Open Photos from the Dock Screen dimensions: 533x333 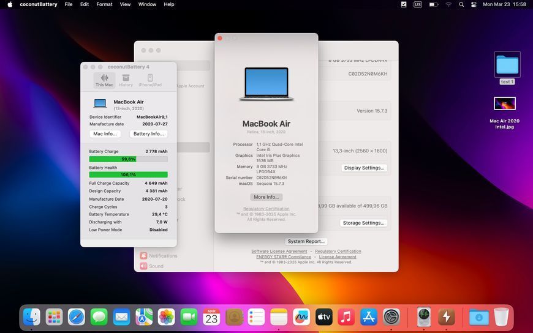[x=166, y=317]
